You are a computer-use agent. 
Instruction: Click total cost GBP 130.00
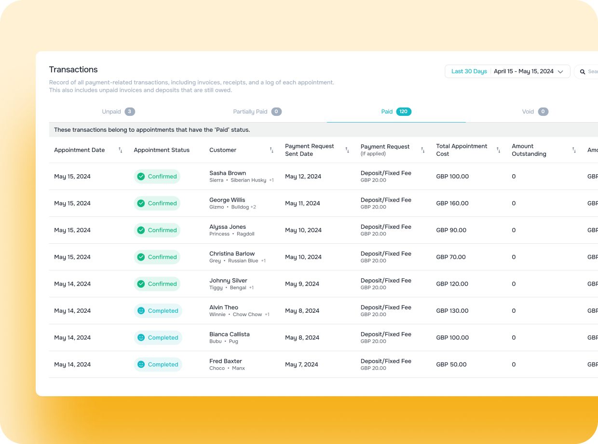click(452, 311)
